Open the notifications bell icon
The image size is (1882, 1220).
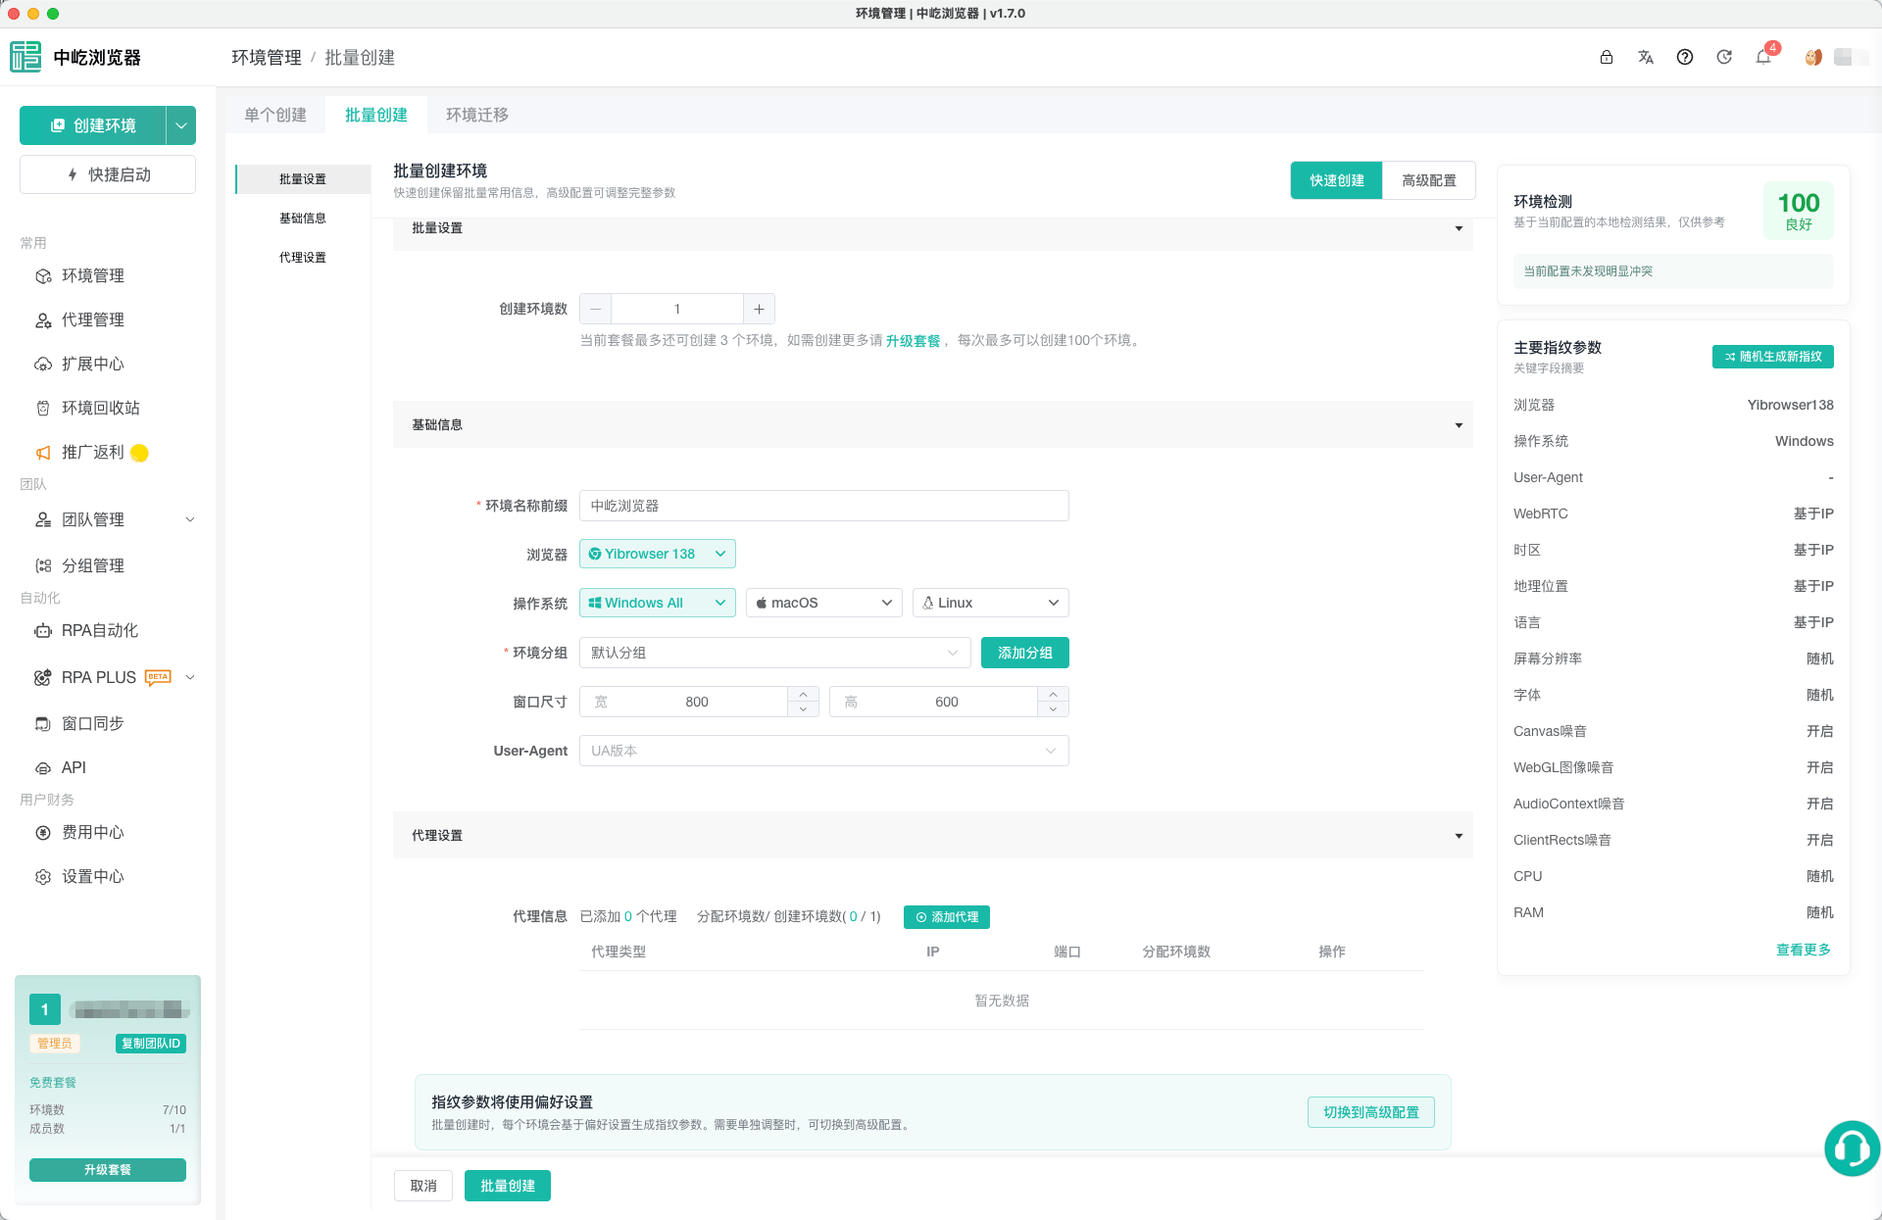[1763, 57]
